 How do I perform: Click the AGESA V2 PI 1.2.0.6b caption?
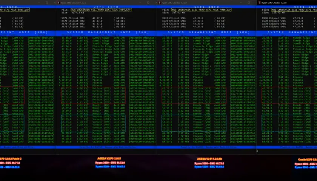(209, 159)
